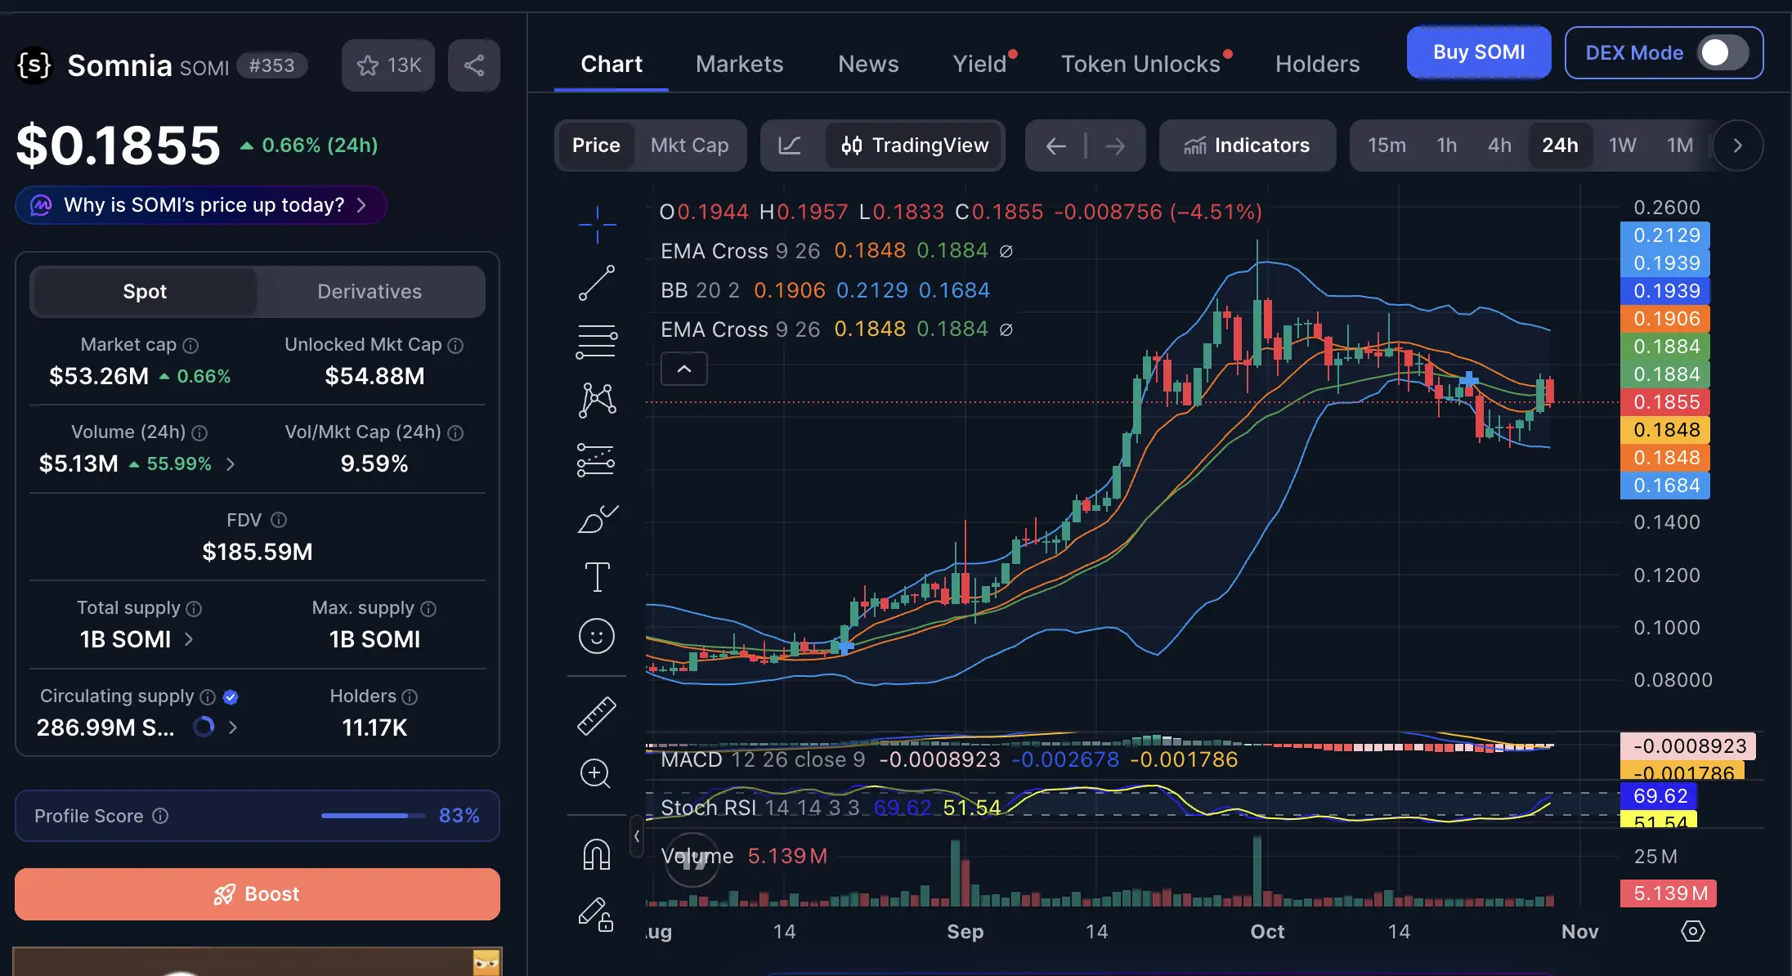The width and height of the screenshot is (1792, 976).
Task: Select the brush drawing tool
Action: (x=597, y=518)
